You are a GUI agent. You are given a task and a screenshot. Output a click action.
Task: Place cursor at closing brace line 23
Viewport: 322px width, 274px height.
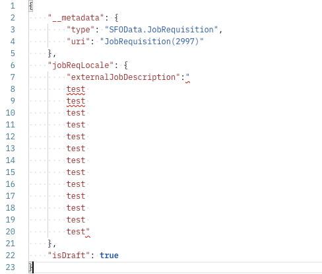point(31,267)
